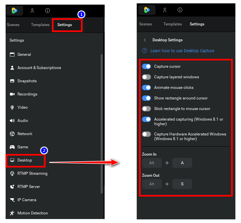Open Learn how to use Desktop Capture link
This screenshot has width=241, height=223.
(x=182, y=51)
